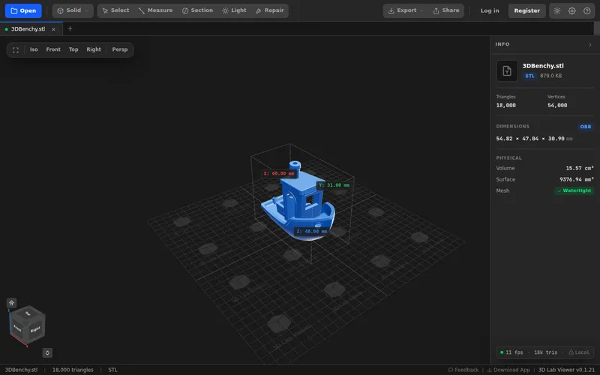
Task: Switch to Front view
Action: pos(53,49)
